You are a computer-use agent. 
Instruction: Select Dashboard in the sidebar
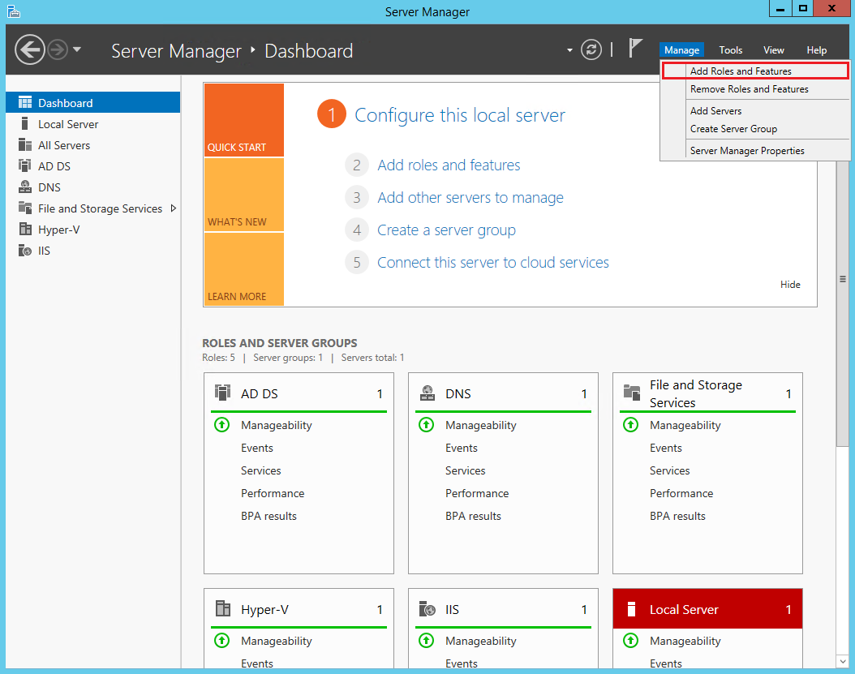click(x=92, y=102)
